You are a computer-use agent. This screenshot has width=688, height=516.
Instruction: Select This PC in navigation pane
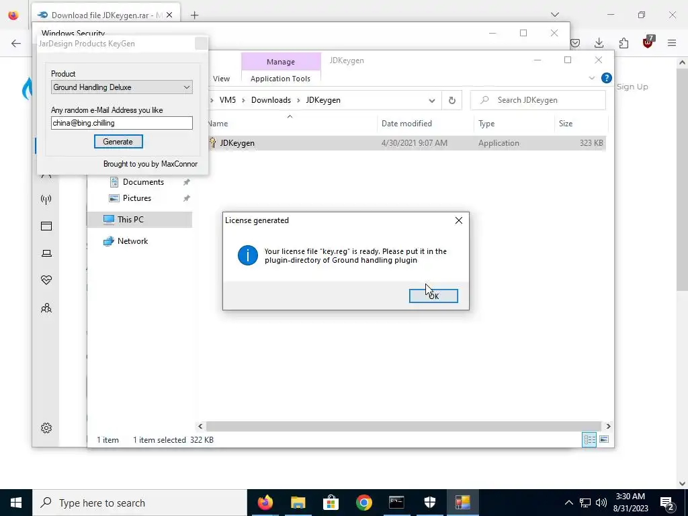[x=140, y=220]
